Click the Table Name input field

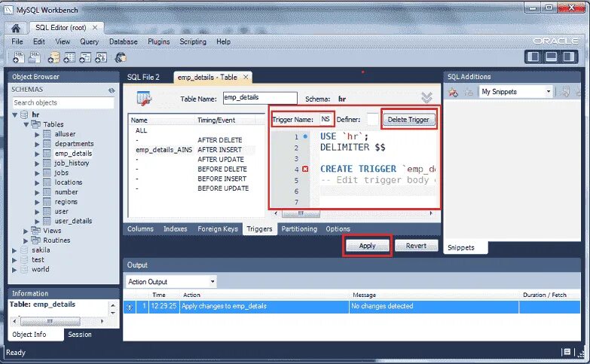point(260,98)
